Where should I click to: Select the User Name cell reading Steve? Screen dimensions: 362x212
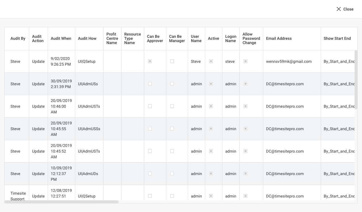coord(196,61)
